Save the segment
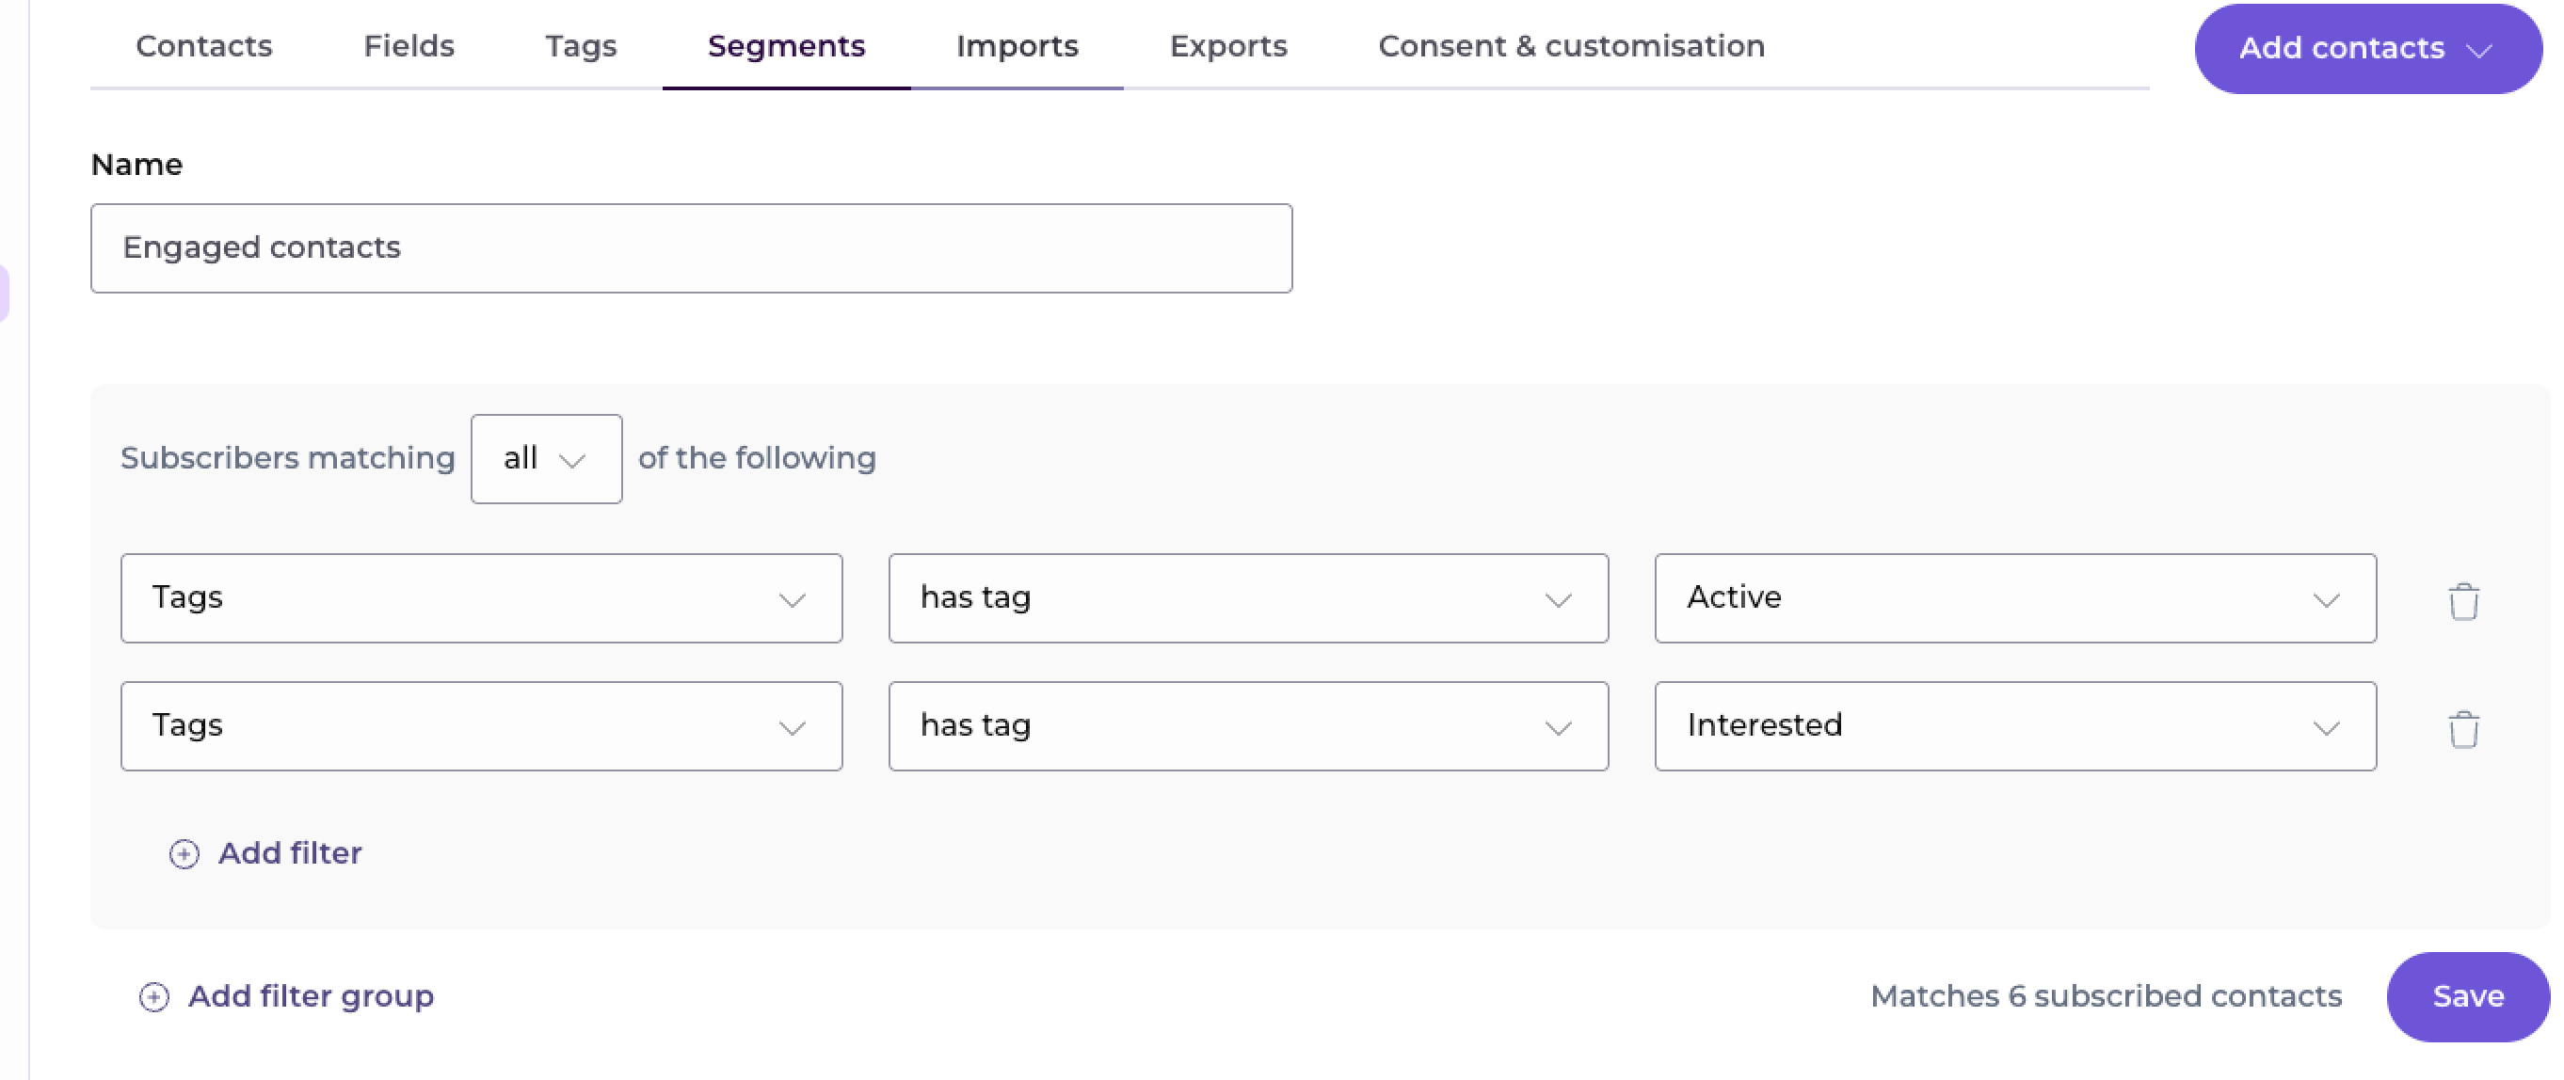 coord(2466,996)
